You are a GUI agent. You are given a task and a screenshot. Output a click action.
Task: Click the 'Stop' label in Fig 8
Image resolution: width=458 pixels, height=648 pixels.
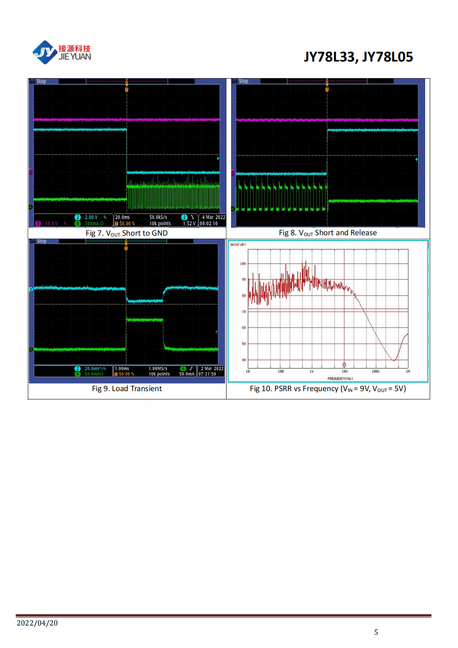coord(244,81)
